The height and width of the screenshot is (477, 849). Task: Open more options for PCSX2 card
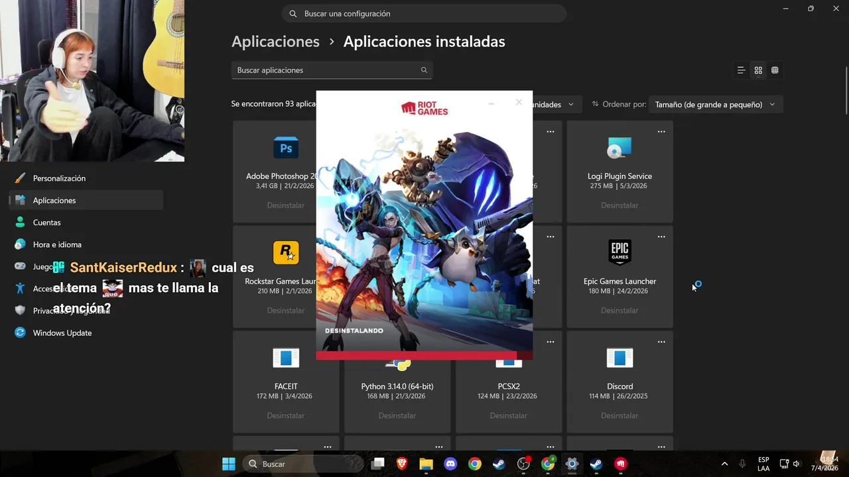click(550, 342)
